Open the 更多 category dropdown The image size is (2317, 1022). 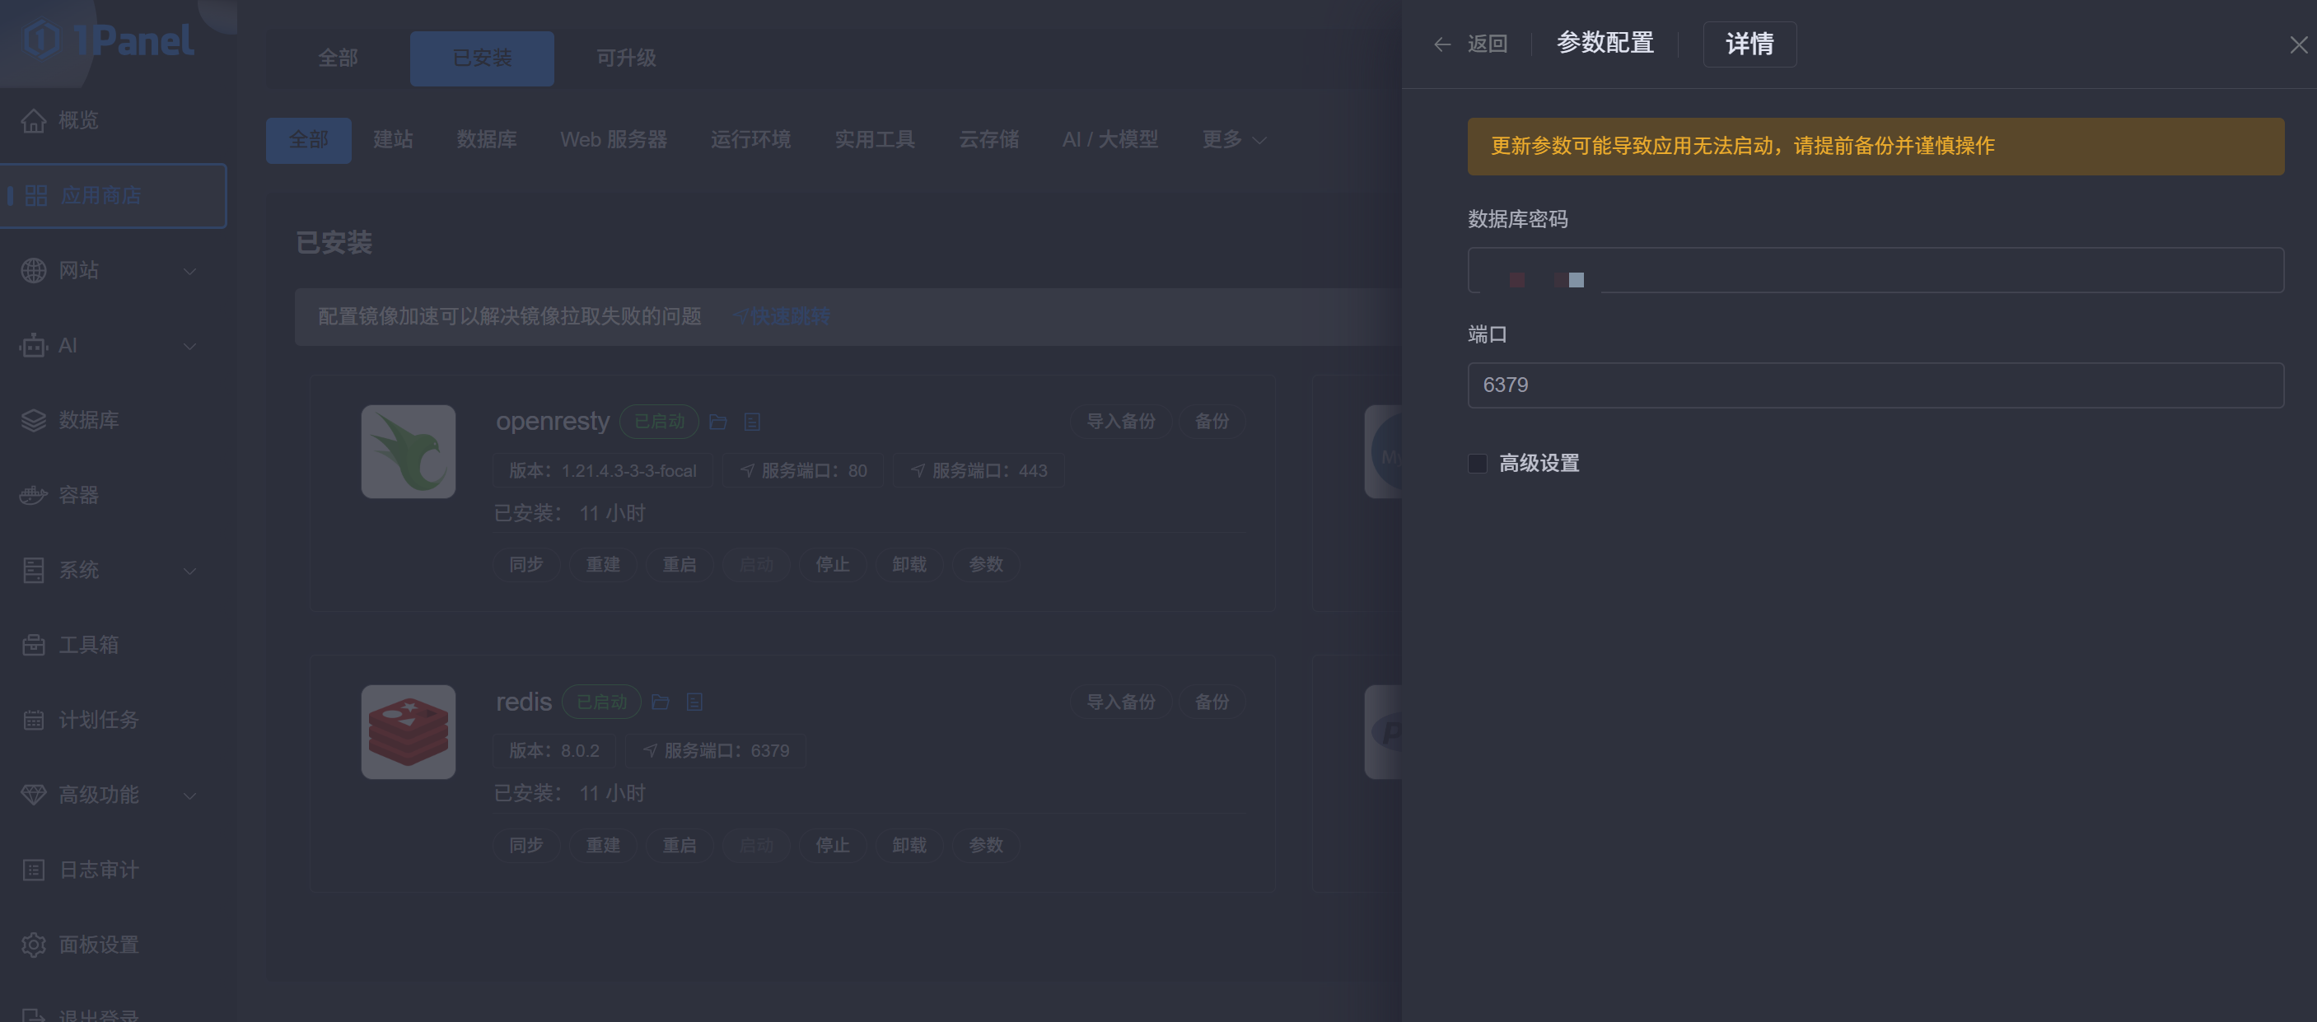click(x=1233, y=139)
